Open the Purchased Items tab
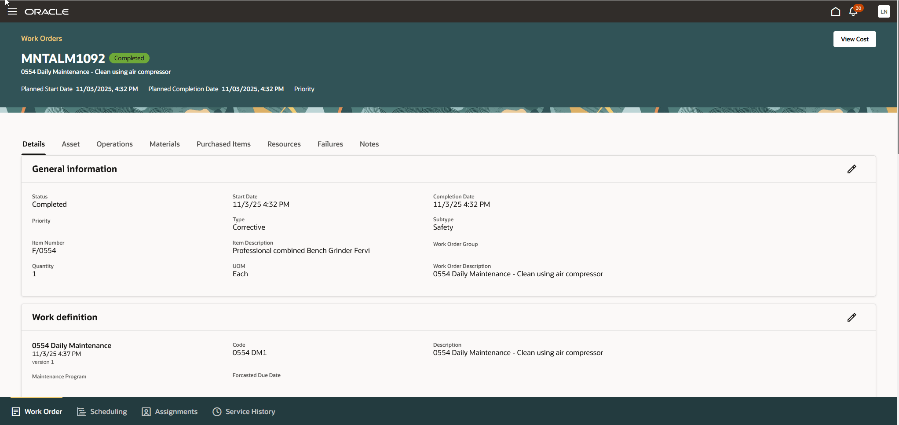 tap(223, 144)
